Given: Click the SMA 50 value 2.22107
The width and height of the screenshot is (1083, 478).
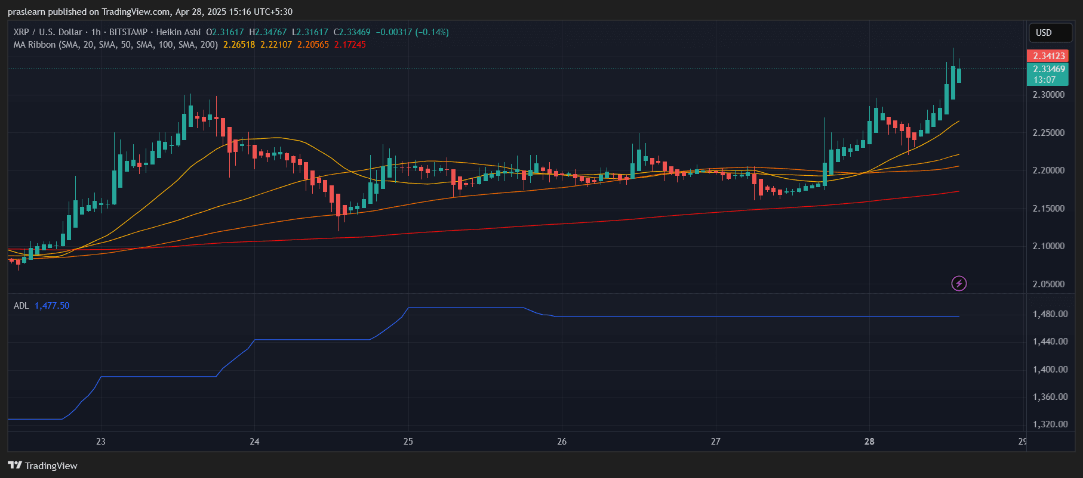Looking at the screenshot, I should pyautogui.click(x=276, y=45).
